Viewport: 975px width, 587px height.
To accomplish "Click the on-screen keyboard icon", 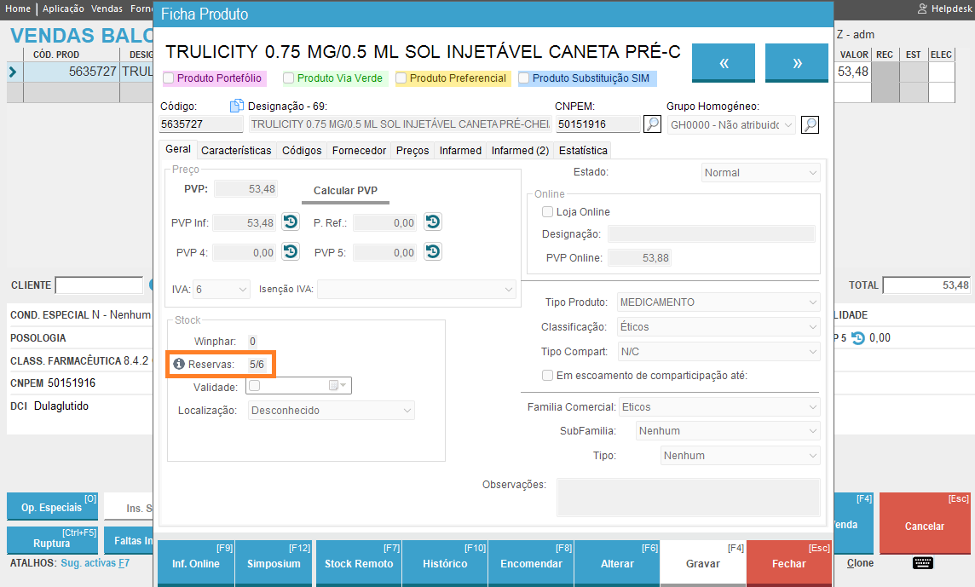I will coord(923,563).
